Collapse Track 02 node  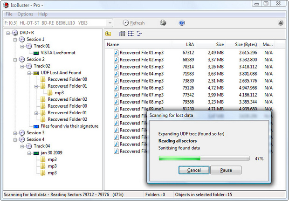click(22, 66)
